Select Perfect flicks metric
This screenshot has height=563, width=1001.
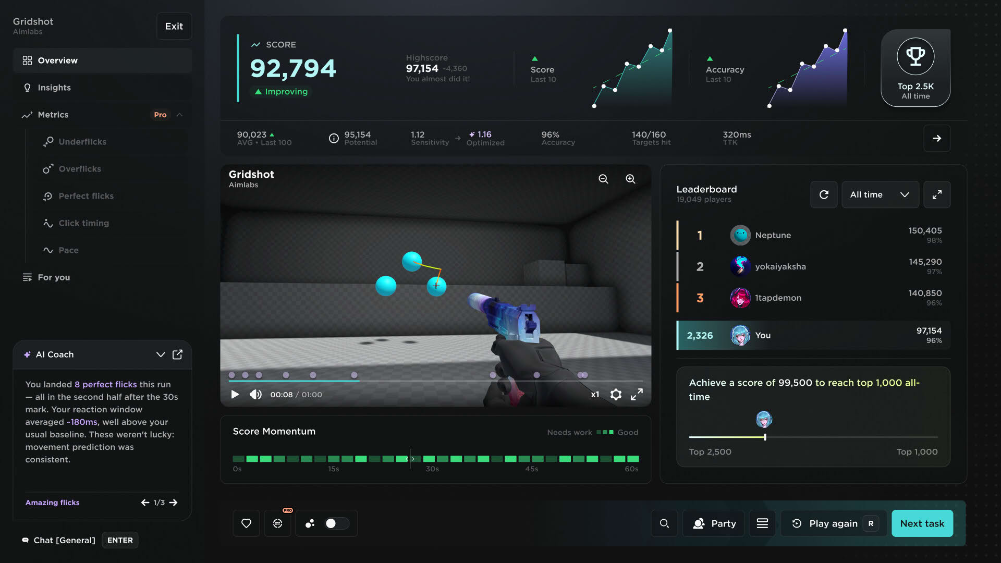[86, 196]
